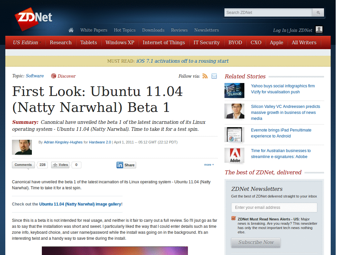Focus the Search ZDNet input field
Image resolution: width=340 pixels, height=255 pixels.
pyautogui.click(x=268, y=13)
